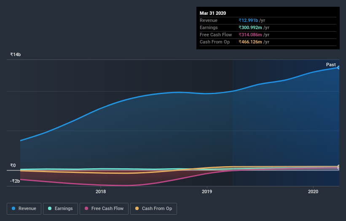The image size is (346, 221).
Task: Click the ₹12.991b revenue value
Action: click(248, 20)
